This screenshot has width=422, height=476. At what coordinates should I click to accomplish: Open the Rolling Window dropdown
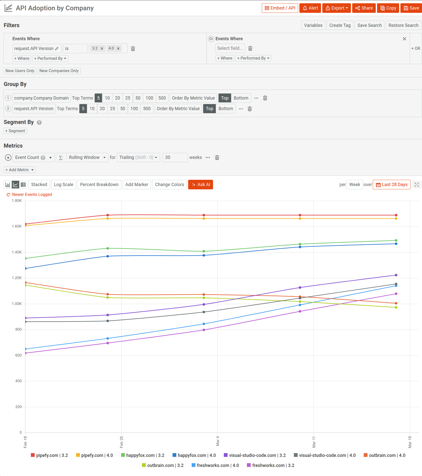click(87, 157)
